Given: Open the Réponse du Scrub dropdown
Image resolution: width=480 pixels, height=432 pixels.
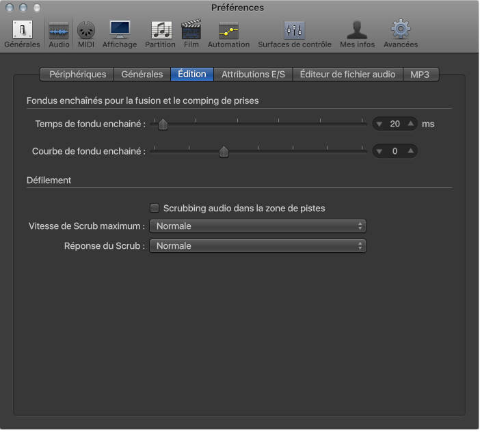Looking at the screenshot, I should 258,246.
